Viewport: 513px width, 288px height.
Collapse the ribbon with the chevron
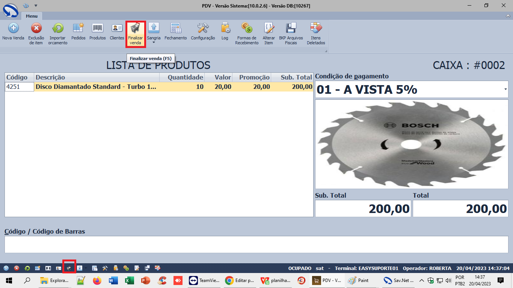tap(507, 16)
